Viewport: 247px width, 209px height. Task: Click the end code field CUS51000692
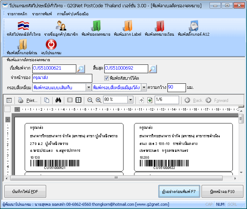point(126,69)
